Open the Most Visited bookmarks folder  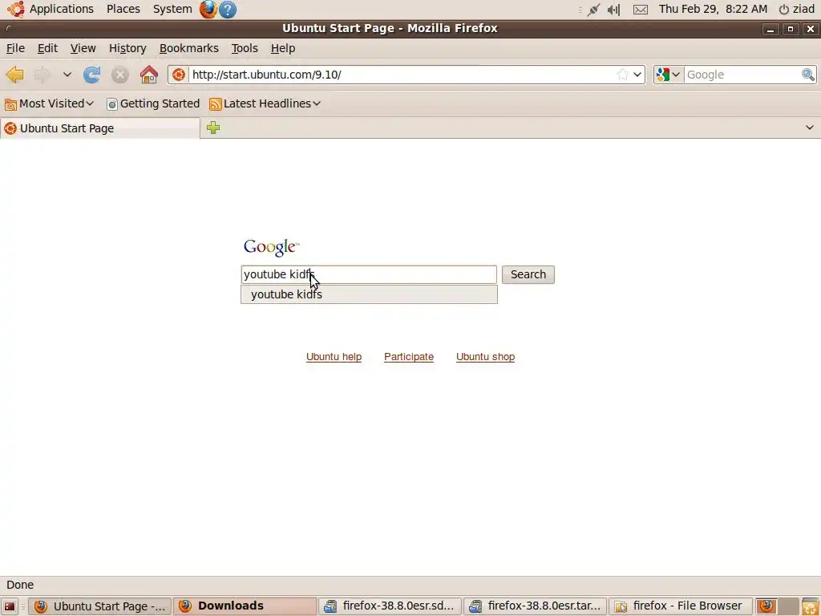(49, 103)
